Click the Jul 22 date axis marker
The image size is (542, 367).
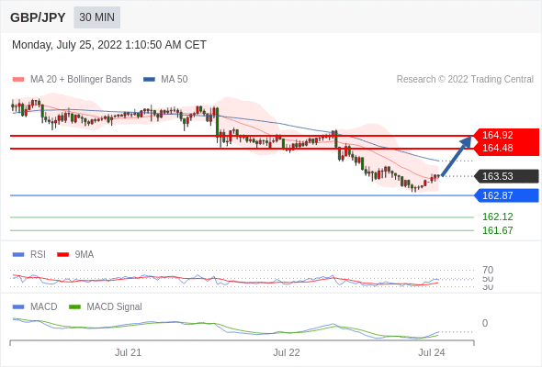point(287,353)
